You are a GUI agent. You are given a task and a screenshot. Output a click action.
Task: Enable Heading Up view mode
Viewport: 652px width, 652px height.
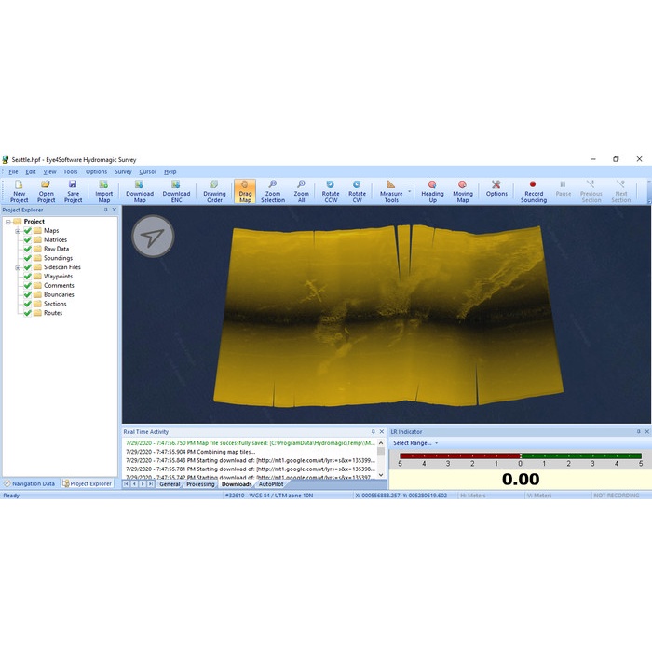point(432,191)
